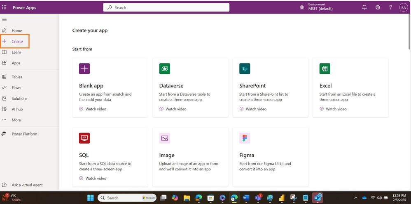Open Outlook from taskbar
The height and width of the screenshot is (204, 411).
317,198
